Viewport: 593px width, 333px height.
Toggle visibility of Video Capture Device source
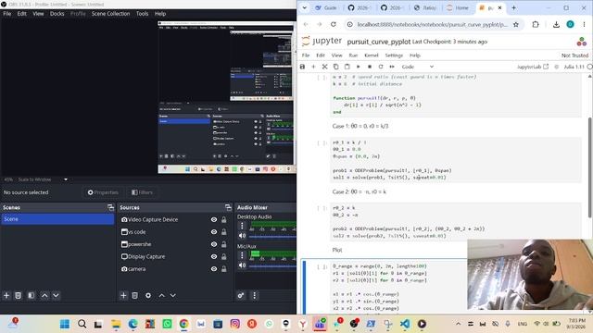tap(214, 219)
